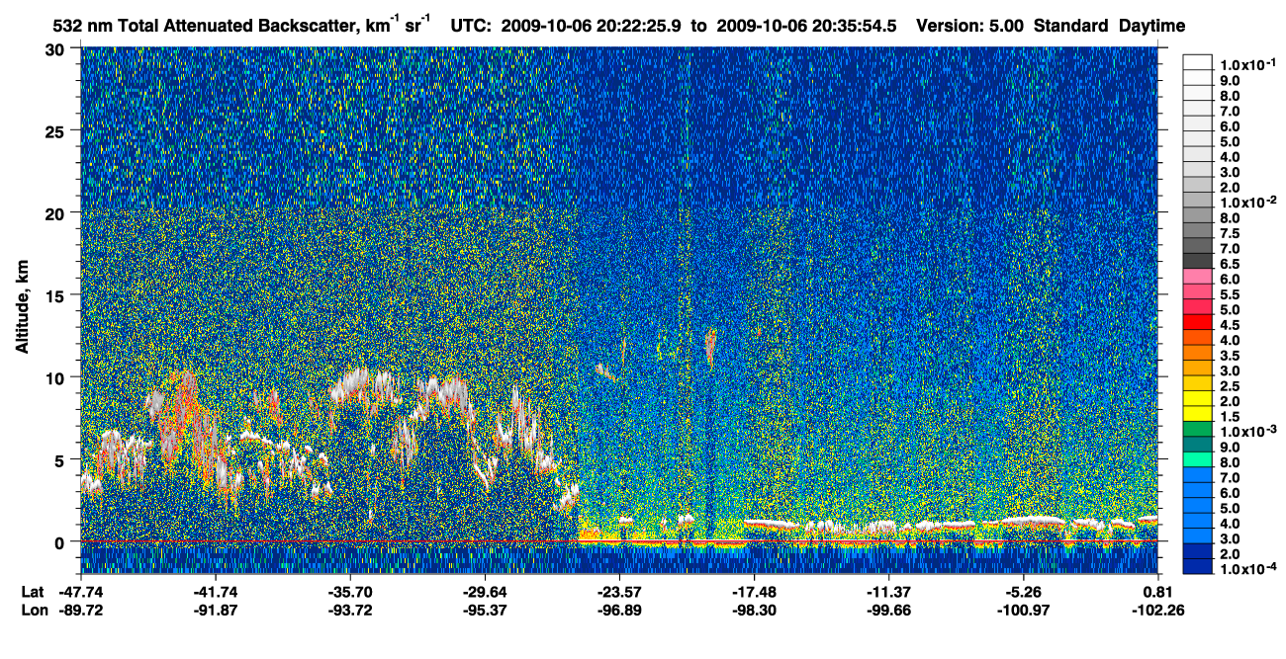Click longitude value '-100.97'

[x=1023, y=611]
